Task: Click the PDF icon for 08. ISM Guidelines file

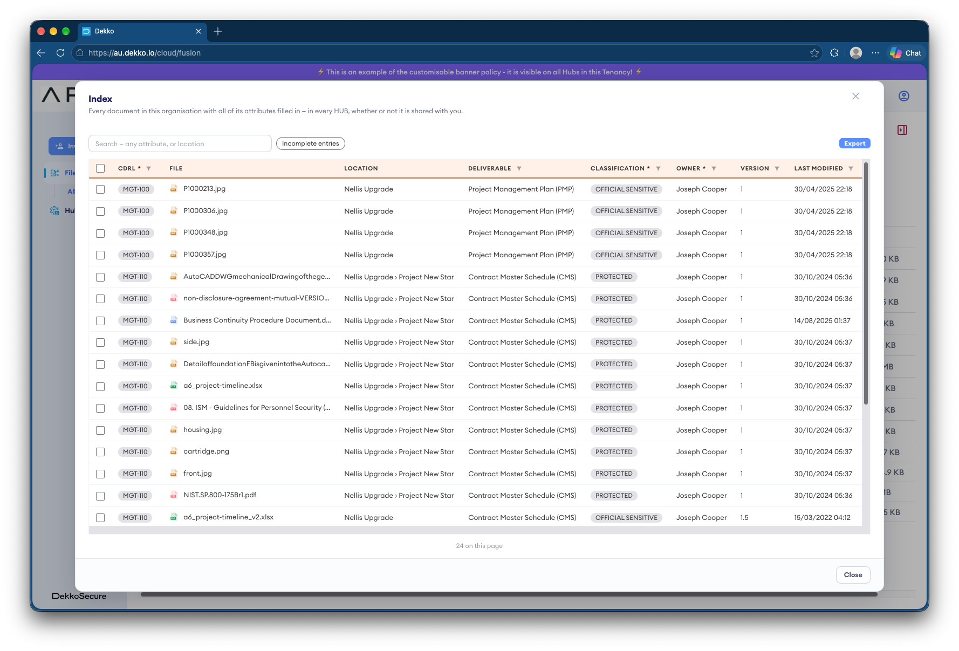Action: point(174,408)
